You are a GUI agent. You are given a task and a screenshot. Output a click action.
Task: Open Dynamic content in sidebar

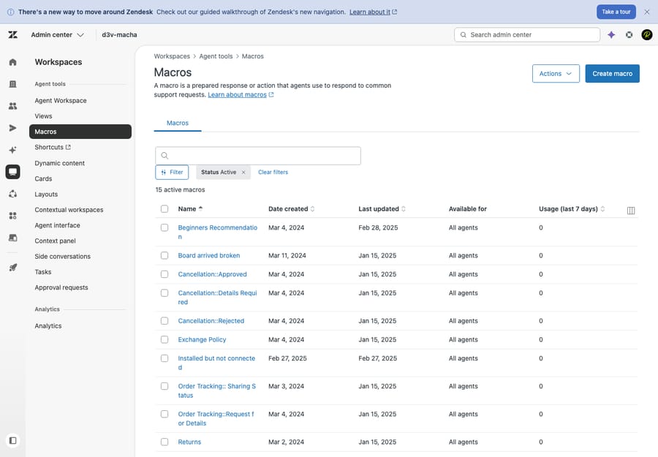60,163
